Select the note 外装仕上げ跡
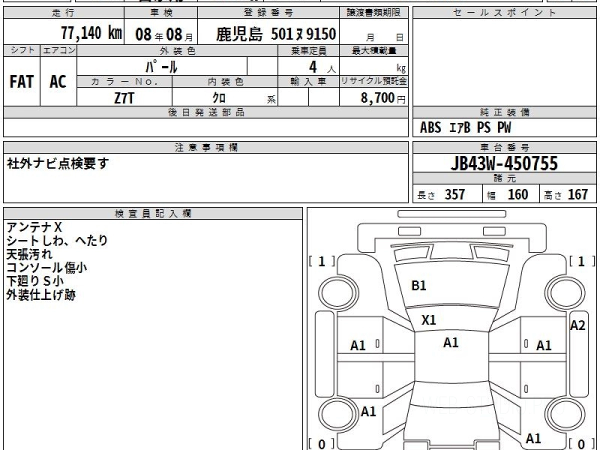The height and width of the screenshot is (450, 600). click(x=40, y=294)
